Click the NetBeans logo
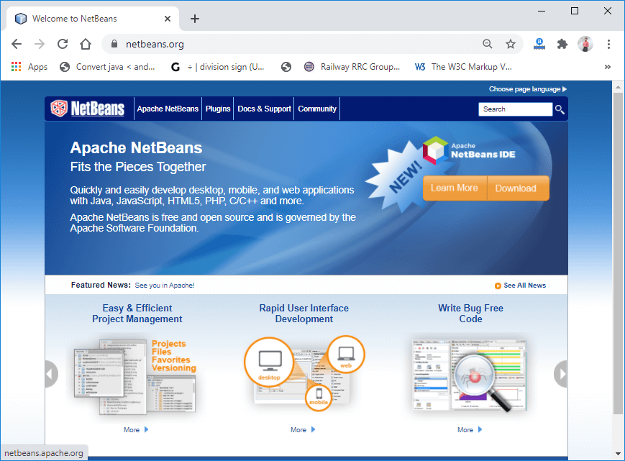 click(x=87, y=109)
